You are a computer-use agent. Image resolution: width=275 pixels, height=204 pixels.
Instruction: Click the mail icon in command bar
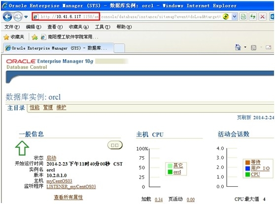(268, 47)
